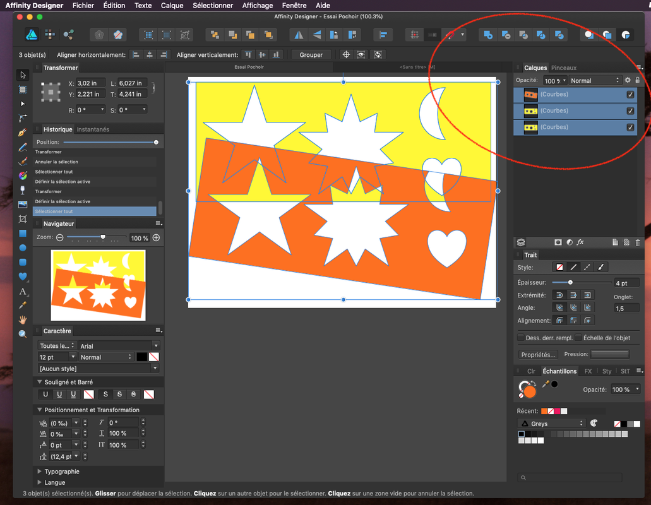This screenshot has height=505, width=651.
Task: Select history step Annuler la sélection
Action: [x=95, y=162]
